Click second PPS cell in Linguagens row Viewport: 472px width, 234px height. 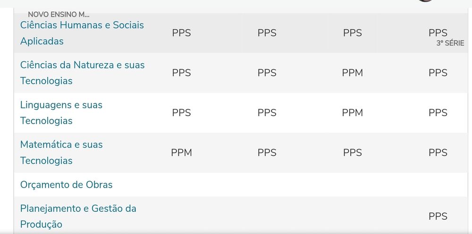[267, 113]
